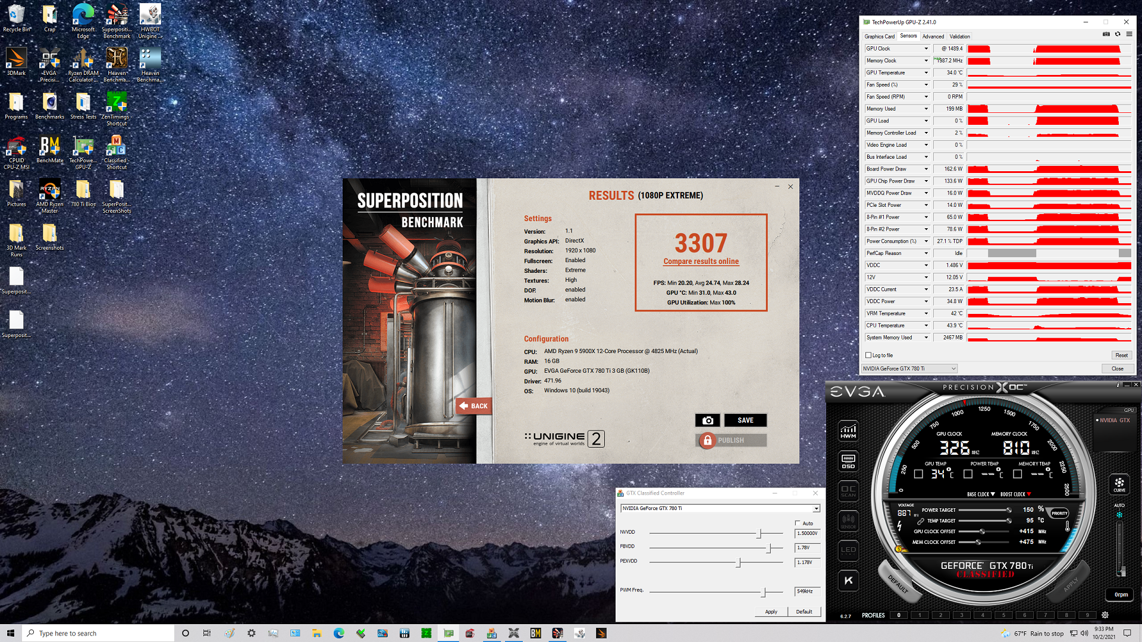Open the Sensor panel icon in Precision X

click(848, 521)
